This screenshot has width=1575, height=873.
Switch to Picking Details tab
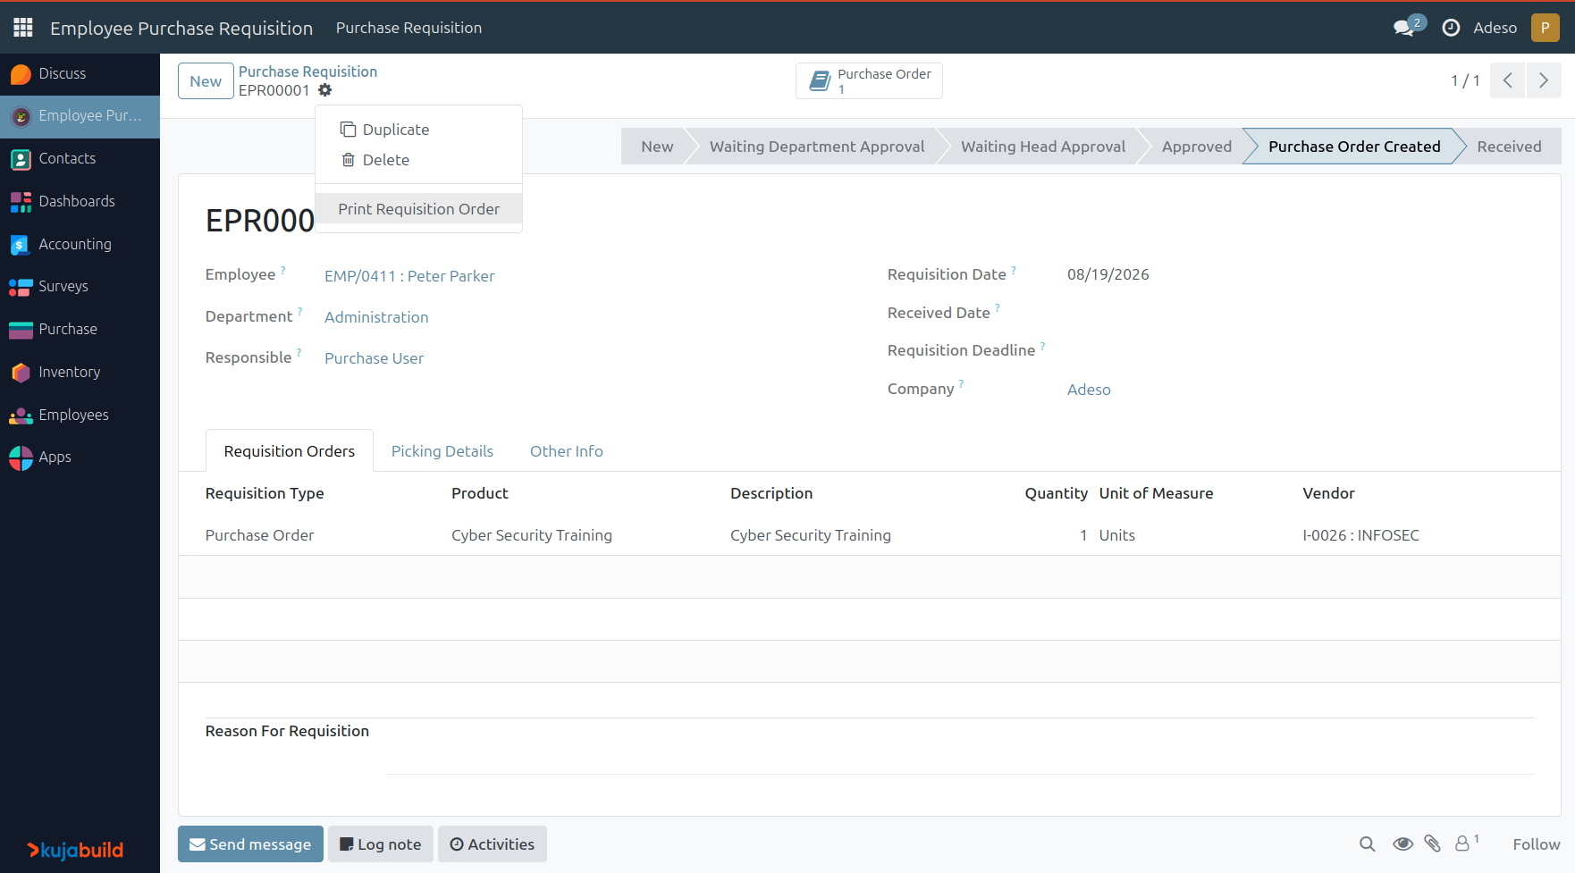pyautogui.click(x=442, y=451)
